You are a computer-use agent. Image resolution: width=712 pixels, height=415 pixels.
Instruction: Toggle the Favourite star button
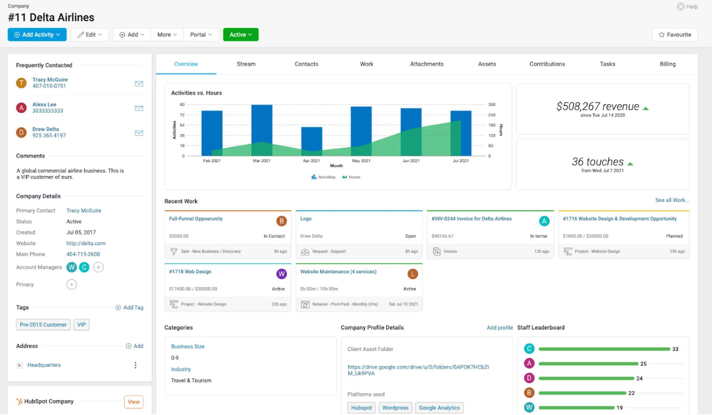(x=675, y=35)
